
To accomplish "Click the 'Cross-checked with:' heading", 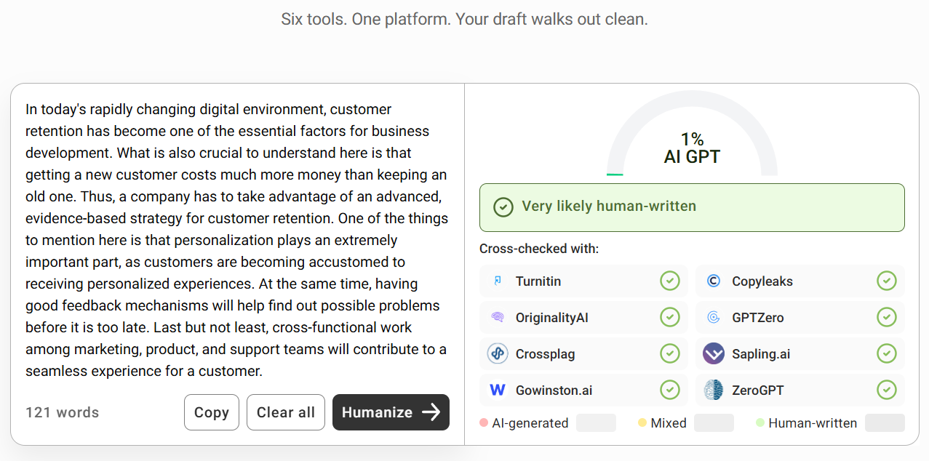I will (x=539, y=249).
